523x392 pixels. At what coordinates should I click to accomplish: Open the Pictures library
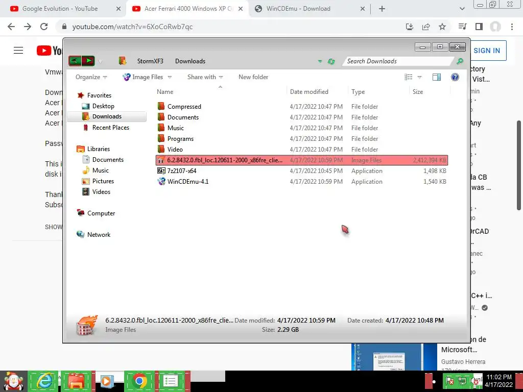tap(103, 181)
